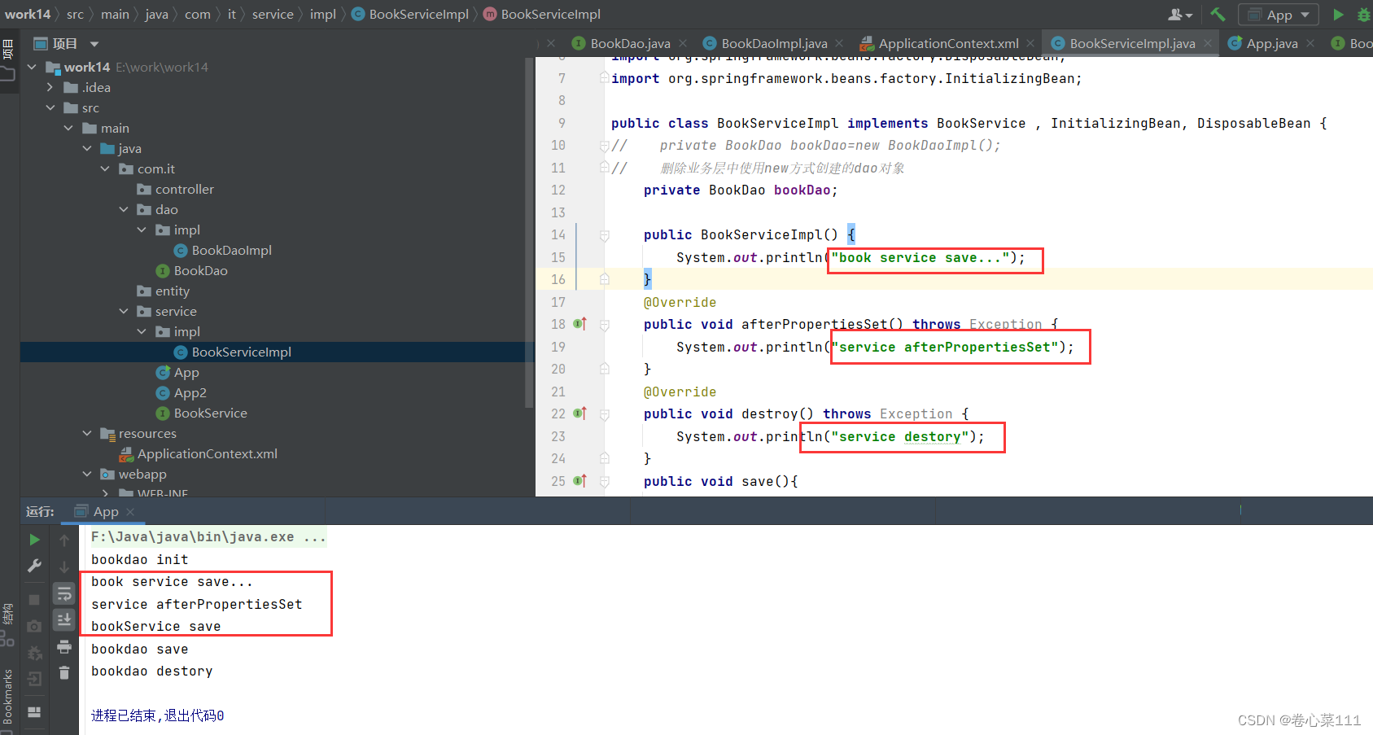Build the project with the hammer icon

point(1218,14)
